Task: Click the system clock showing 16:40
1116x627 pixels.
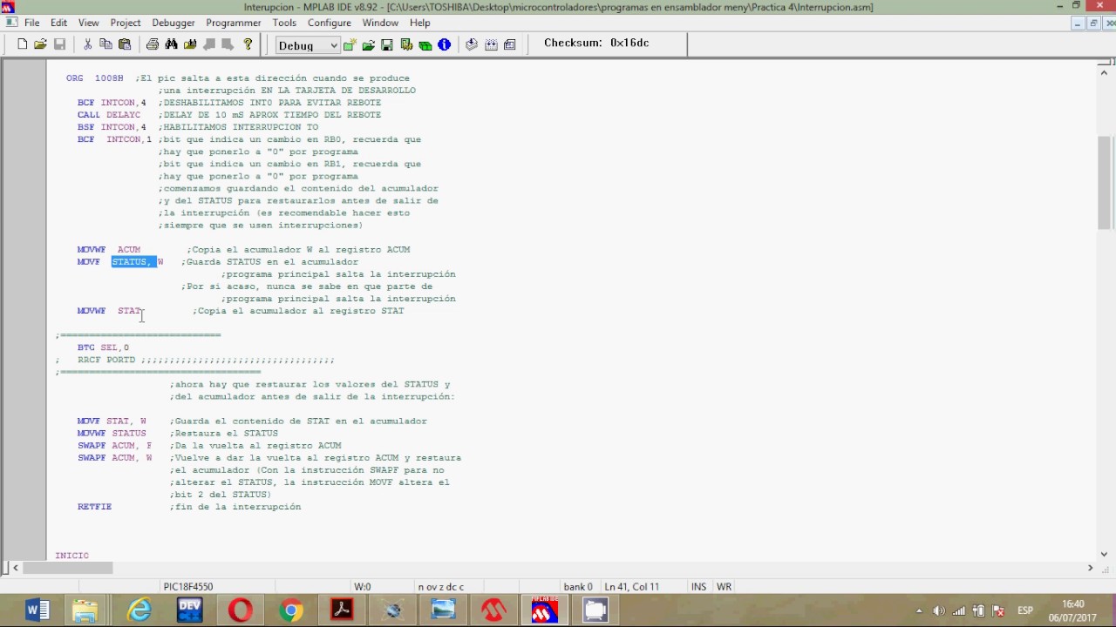Action: pos(1073,603)
